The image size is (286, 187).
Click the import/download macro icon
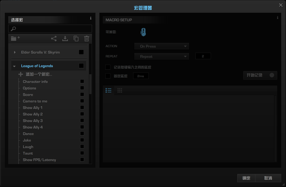(x=65, y=38)
